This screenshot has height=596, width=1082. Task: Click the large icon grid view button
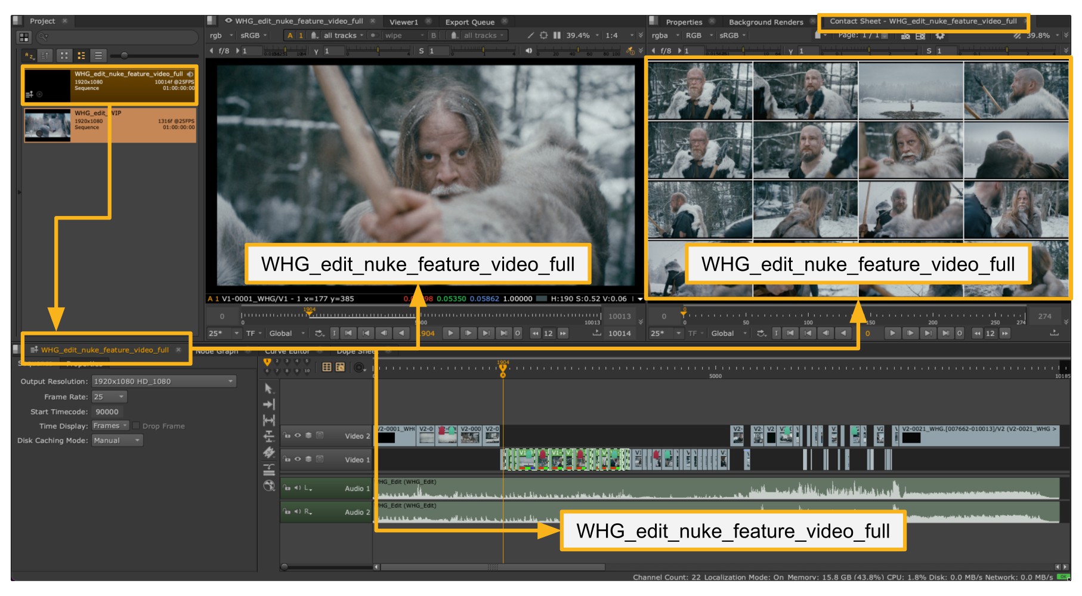click(x=64, y=55)
